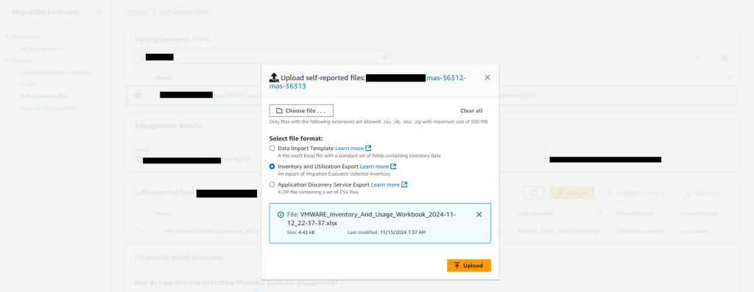Click the 'Frequently asked questions' heading
The width and height of the screenshot is (754, 292).
(178, 257)
